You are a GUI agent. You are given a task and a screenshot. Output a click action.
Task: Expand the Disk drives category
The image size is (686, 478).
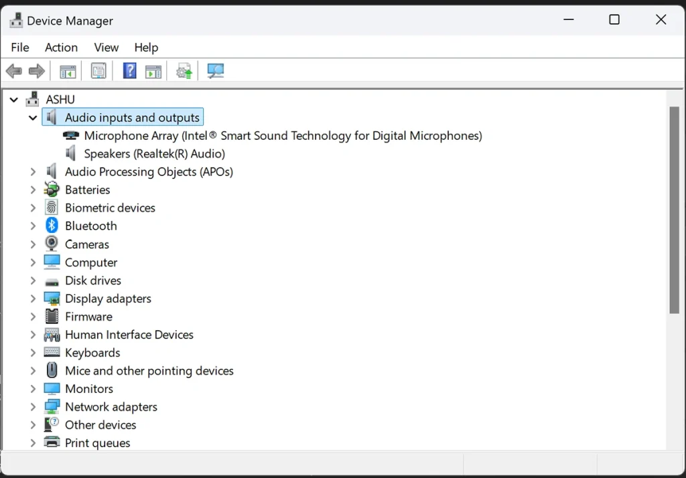(x=33, y=281)
